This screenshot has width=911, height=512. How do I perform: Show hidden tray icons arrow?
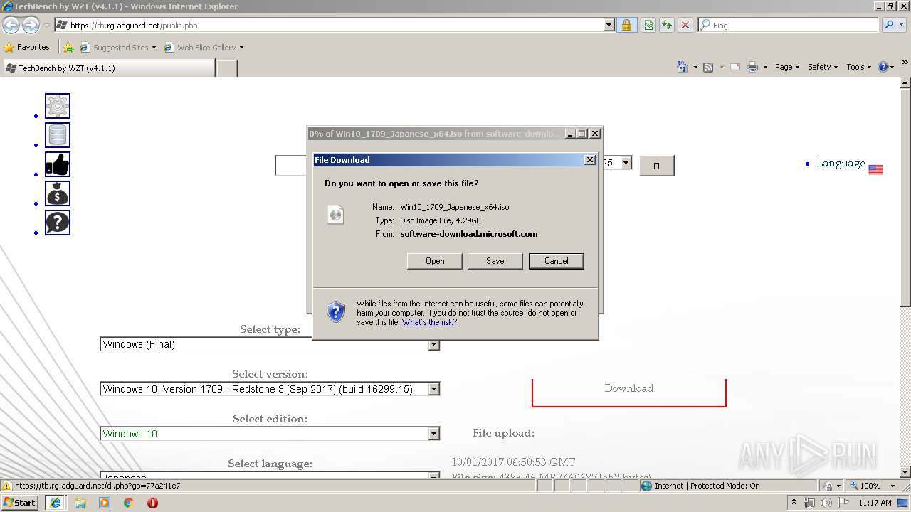[794, 503]
